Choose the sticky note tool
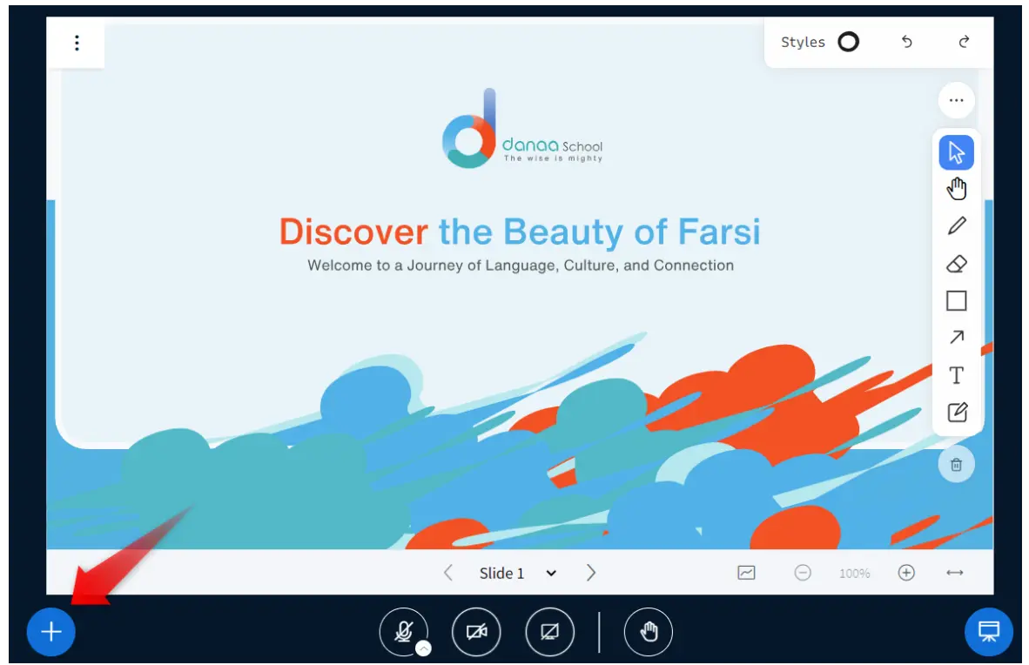The width and height of the screenshot is (1029, 665). pyautogui.click(x=956, y=413)
